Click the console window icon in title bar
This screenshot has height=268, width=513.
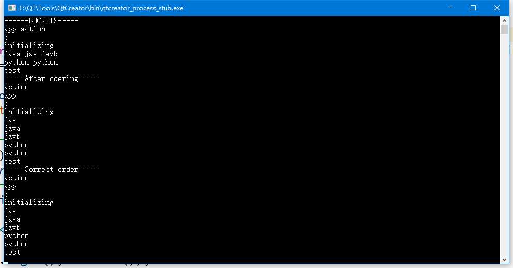[12, 8]
